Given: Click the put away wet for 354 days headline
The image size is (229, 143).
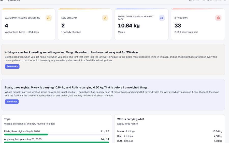Looking at the screenshot, I should click(x=72, y=52).
